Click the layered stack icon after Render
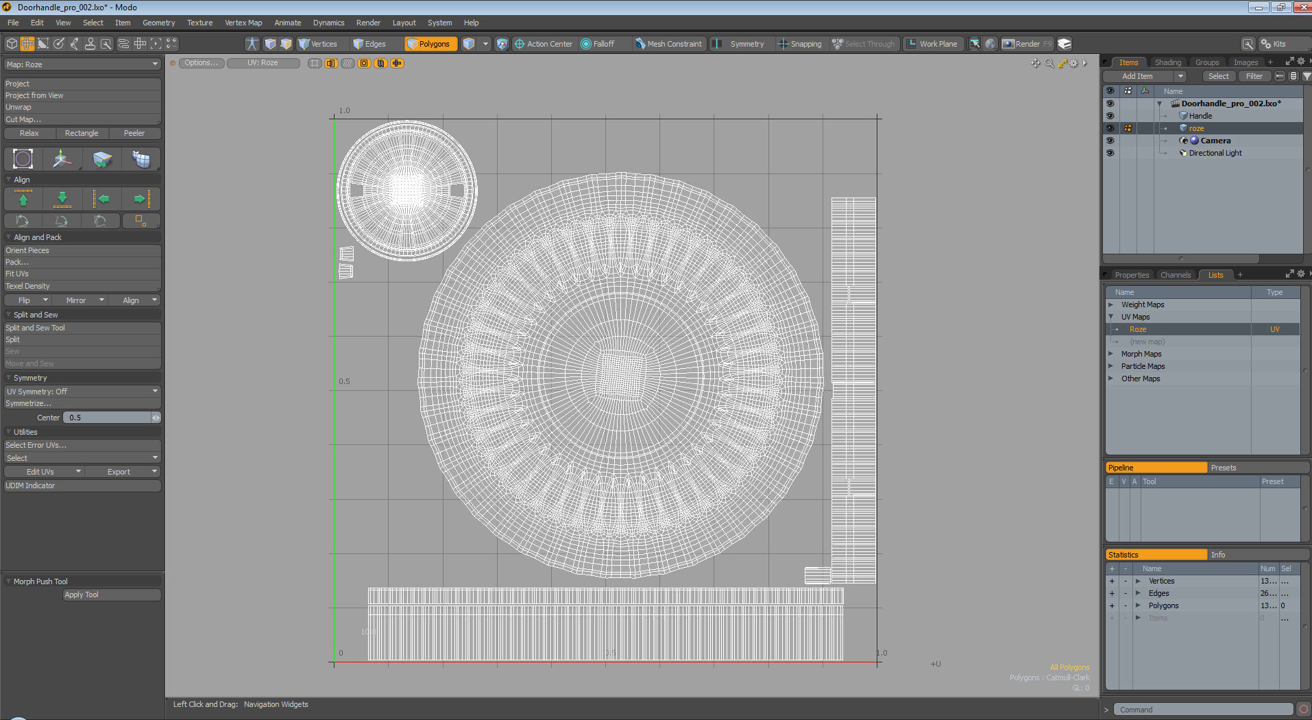This screenshot has height=720, width=1312. (1065, 44)
